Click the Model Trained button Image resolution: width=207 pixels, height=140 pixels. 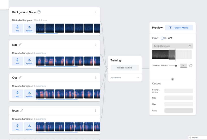point(125,68)
